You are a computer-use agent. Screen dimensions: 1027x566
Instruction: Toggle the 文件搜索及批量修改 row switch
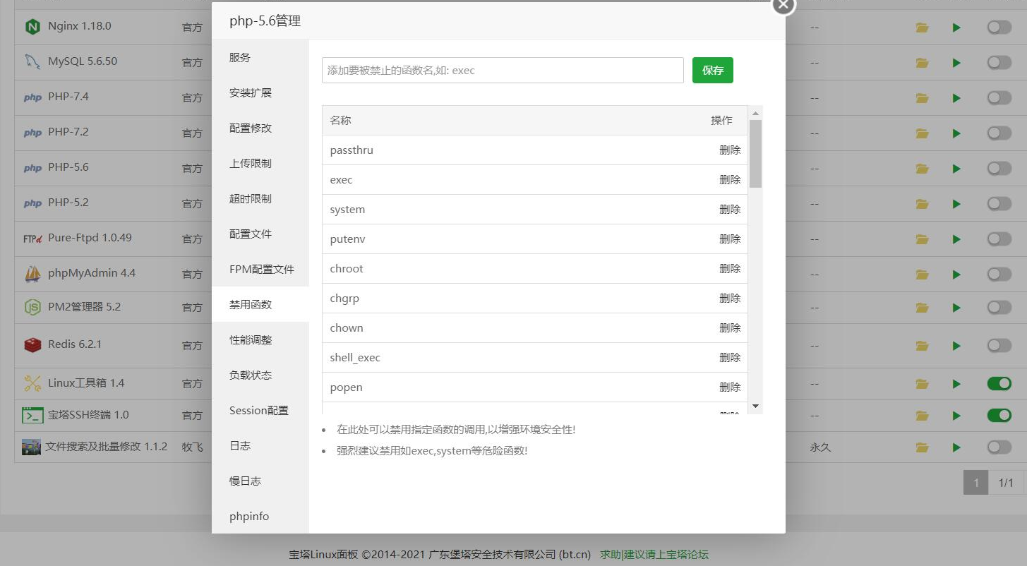click(999, 447)
